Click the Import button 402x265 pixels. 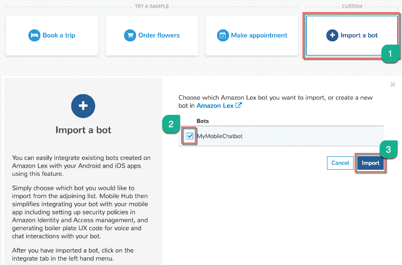point(370,163)
